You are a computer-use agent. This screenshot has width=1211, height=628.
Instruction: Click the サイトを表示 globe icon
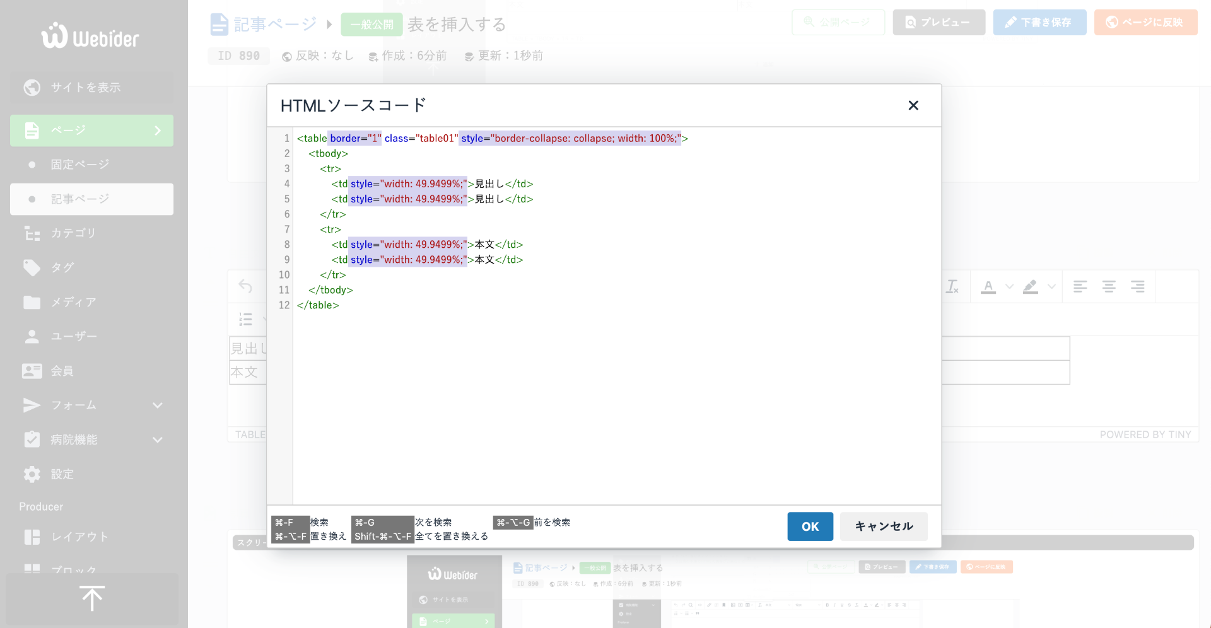click(x=32, y=88)
